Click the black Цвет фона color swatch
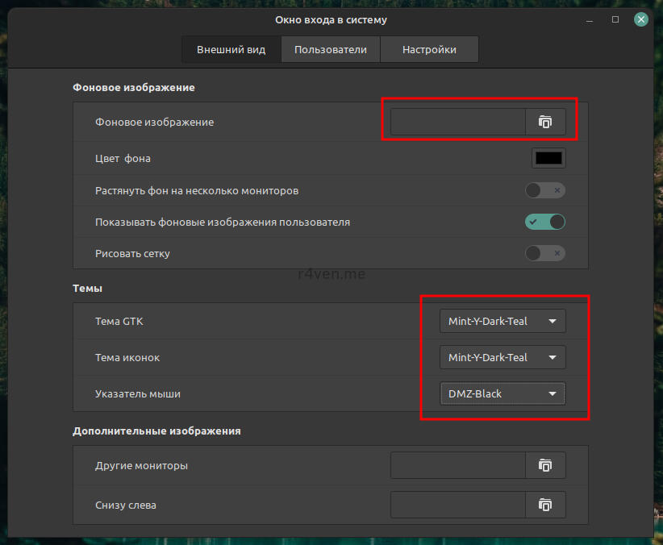 (x=548, y=158)
